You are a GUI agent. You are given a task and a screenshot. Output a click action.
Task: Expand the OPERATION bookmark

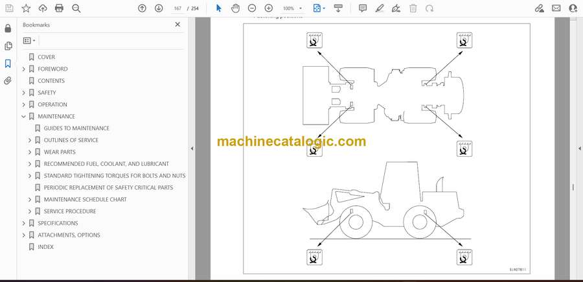(24, 104)
